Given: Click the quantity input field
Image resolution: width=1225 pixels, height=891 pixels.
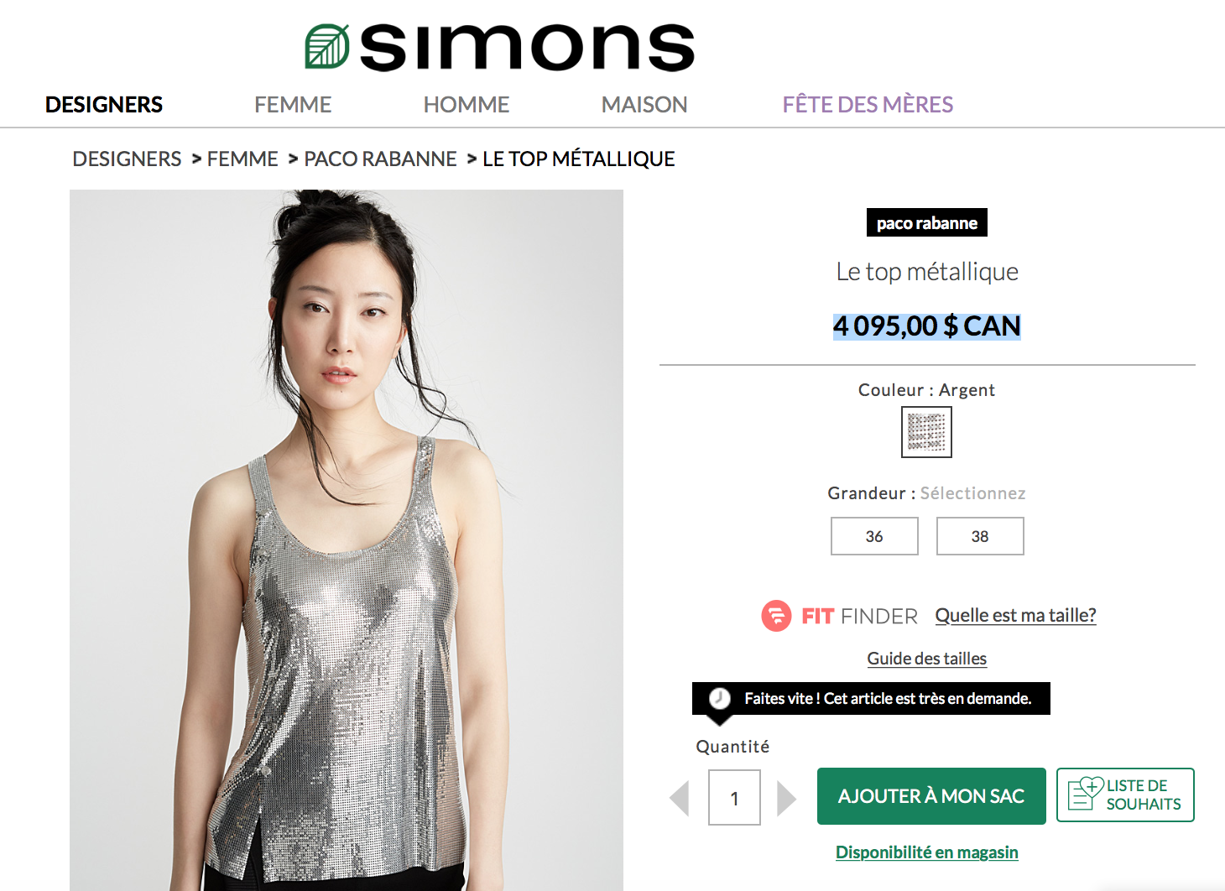Looking at the screenshot, I should [734, 798].
